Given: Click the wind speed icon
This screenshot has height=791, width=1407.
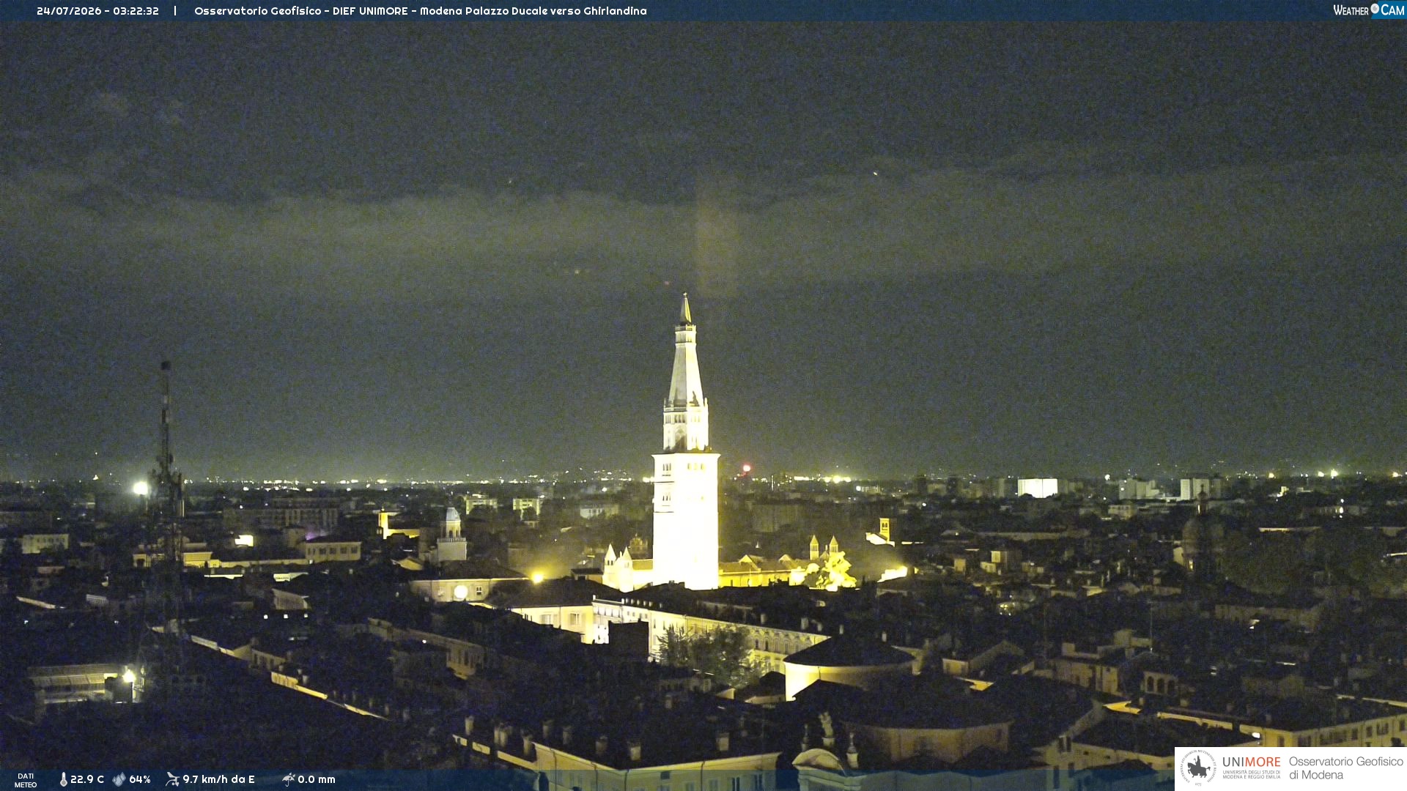Looking at the screenshot, I should [172, 779].
